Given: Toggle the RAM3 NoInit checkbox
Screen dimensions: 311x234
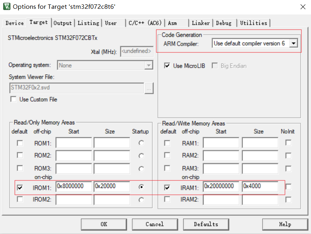Looking at the screenshot, I should click(289, 168).
